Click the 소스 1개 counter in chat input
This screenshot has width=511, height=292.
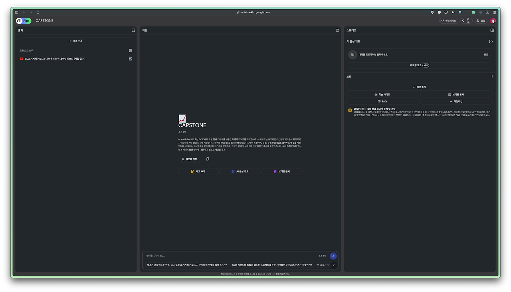click(x=322, y=256)
